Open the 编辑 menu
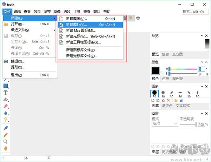Image resolution: width=211 pixels, height=162 pixels. pyautogui.click(x=17, y=12)
